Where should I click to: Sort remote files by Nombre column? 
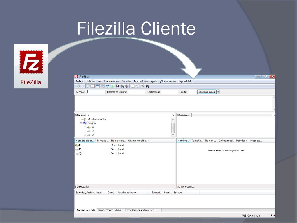(183, 141)
